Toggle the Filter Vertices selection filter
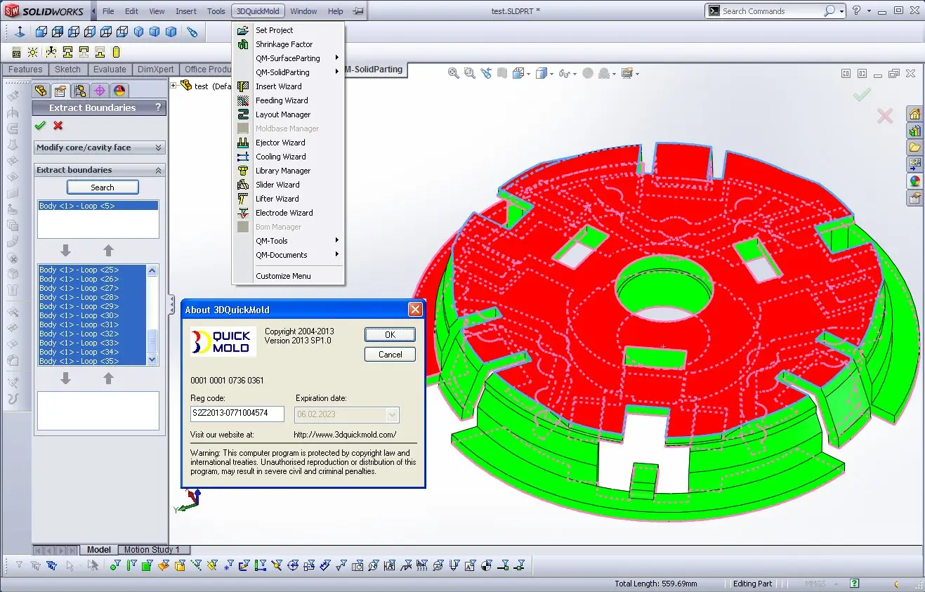Viewport: 925px width, 592px height. tap(115, 565)
